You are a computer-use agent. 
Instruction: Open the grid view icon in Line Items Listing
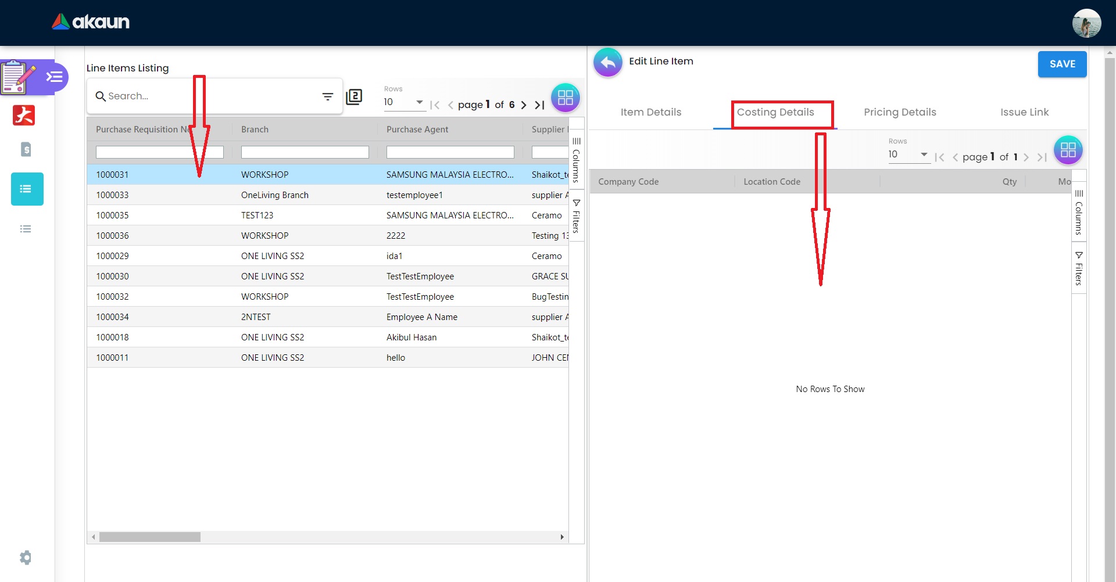tap(565, 98)
